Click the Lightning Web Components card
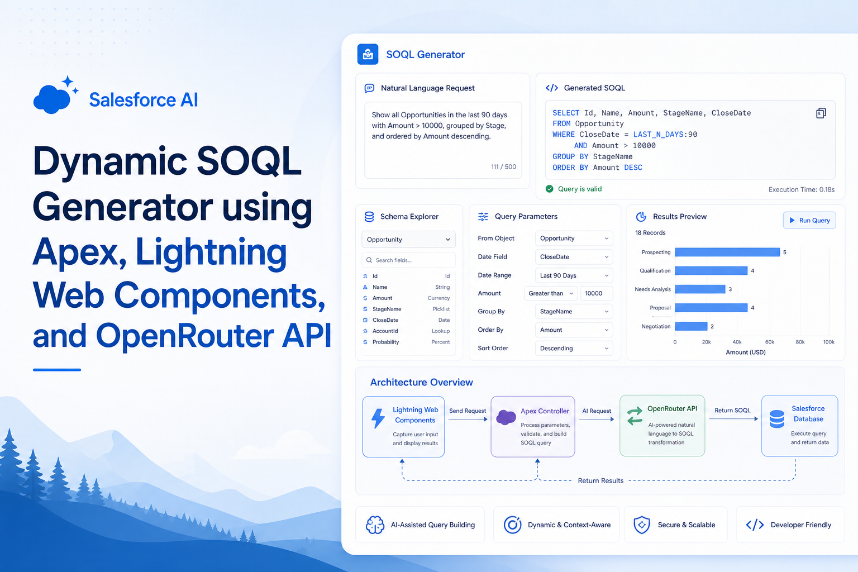The image size is (858, 572). (x=403, y=427)
